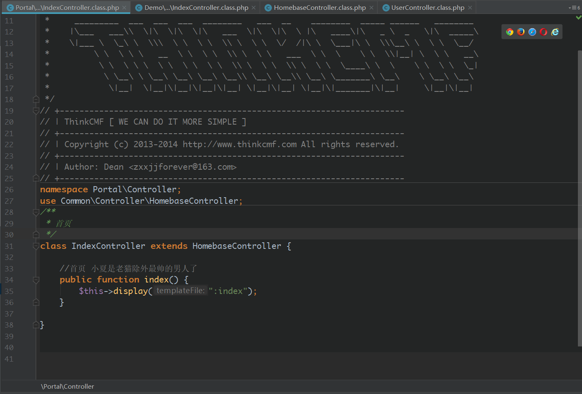Click 'class' keyword on line 31
The height and width of the screenshot is (394, 582).
click(53, 246)
